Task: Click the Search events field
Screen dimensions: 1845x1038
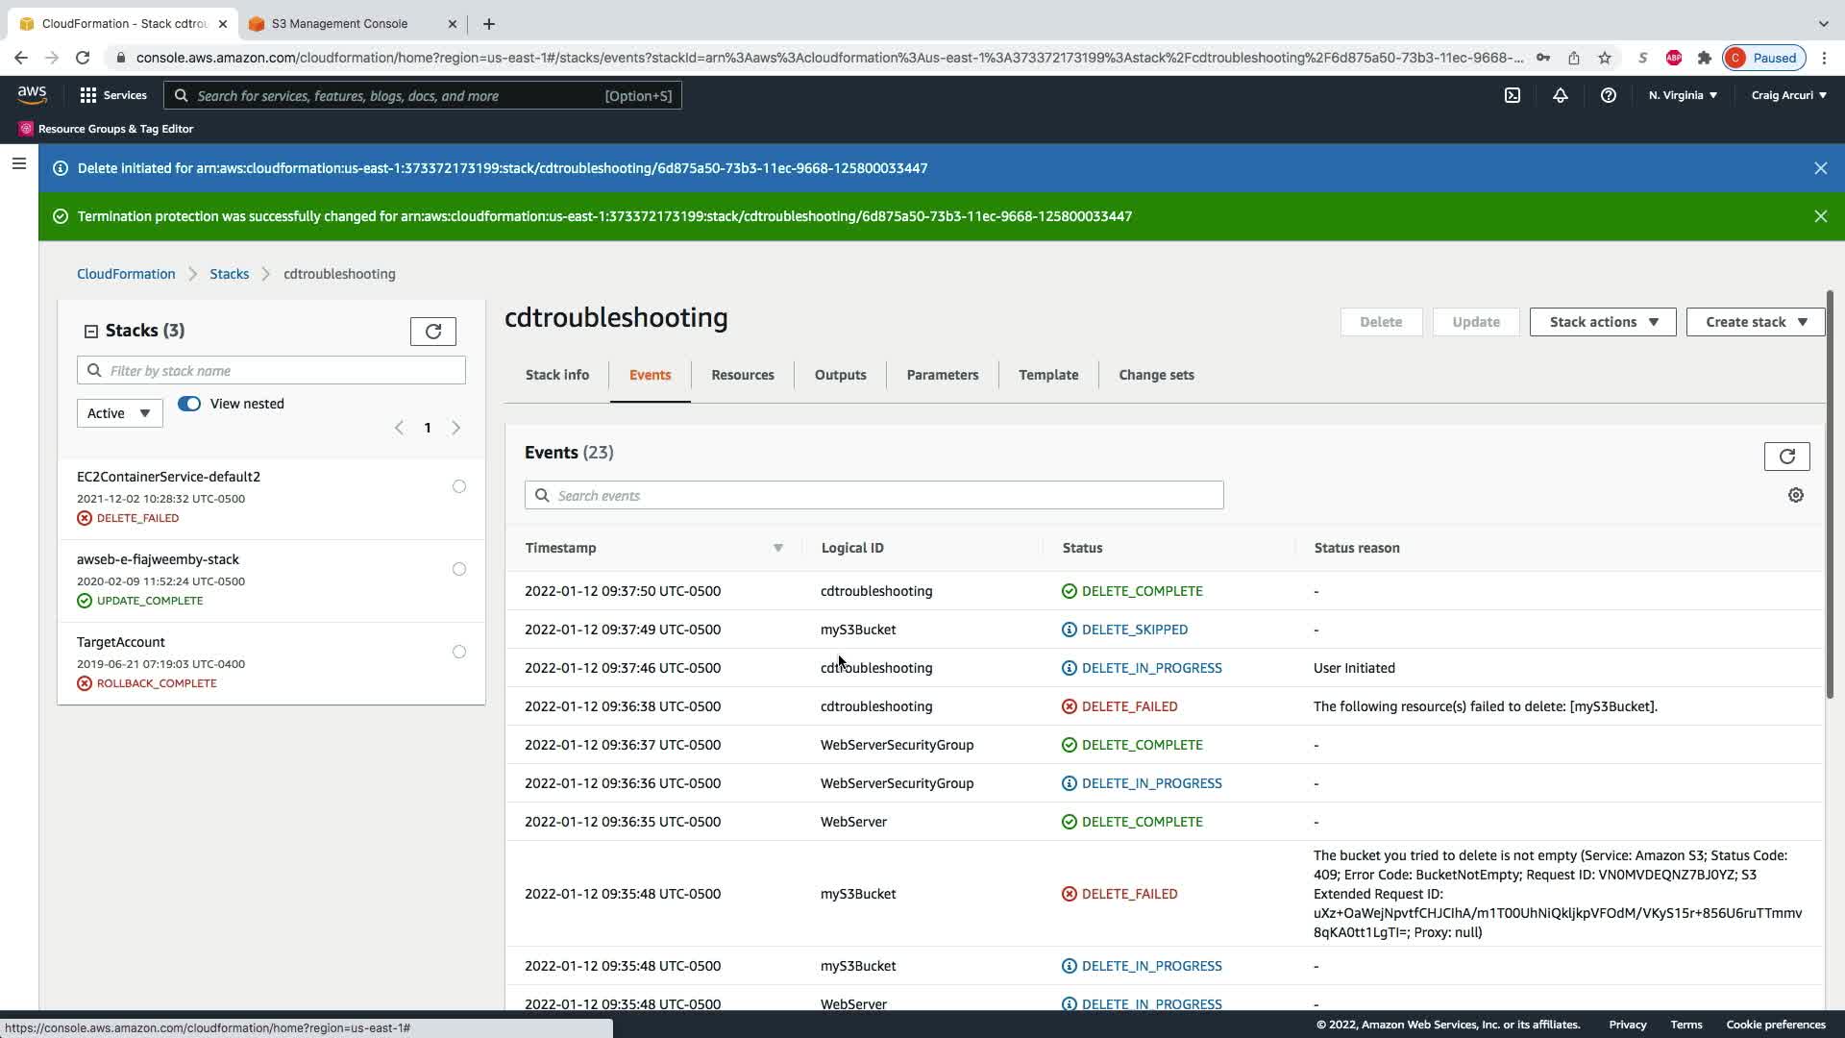Action: click(874, 496)
